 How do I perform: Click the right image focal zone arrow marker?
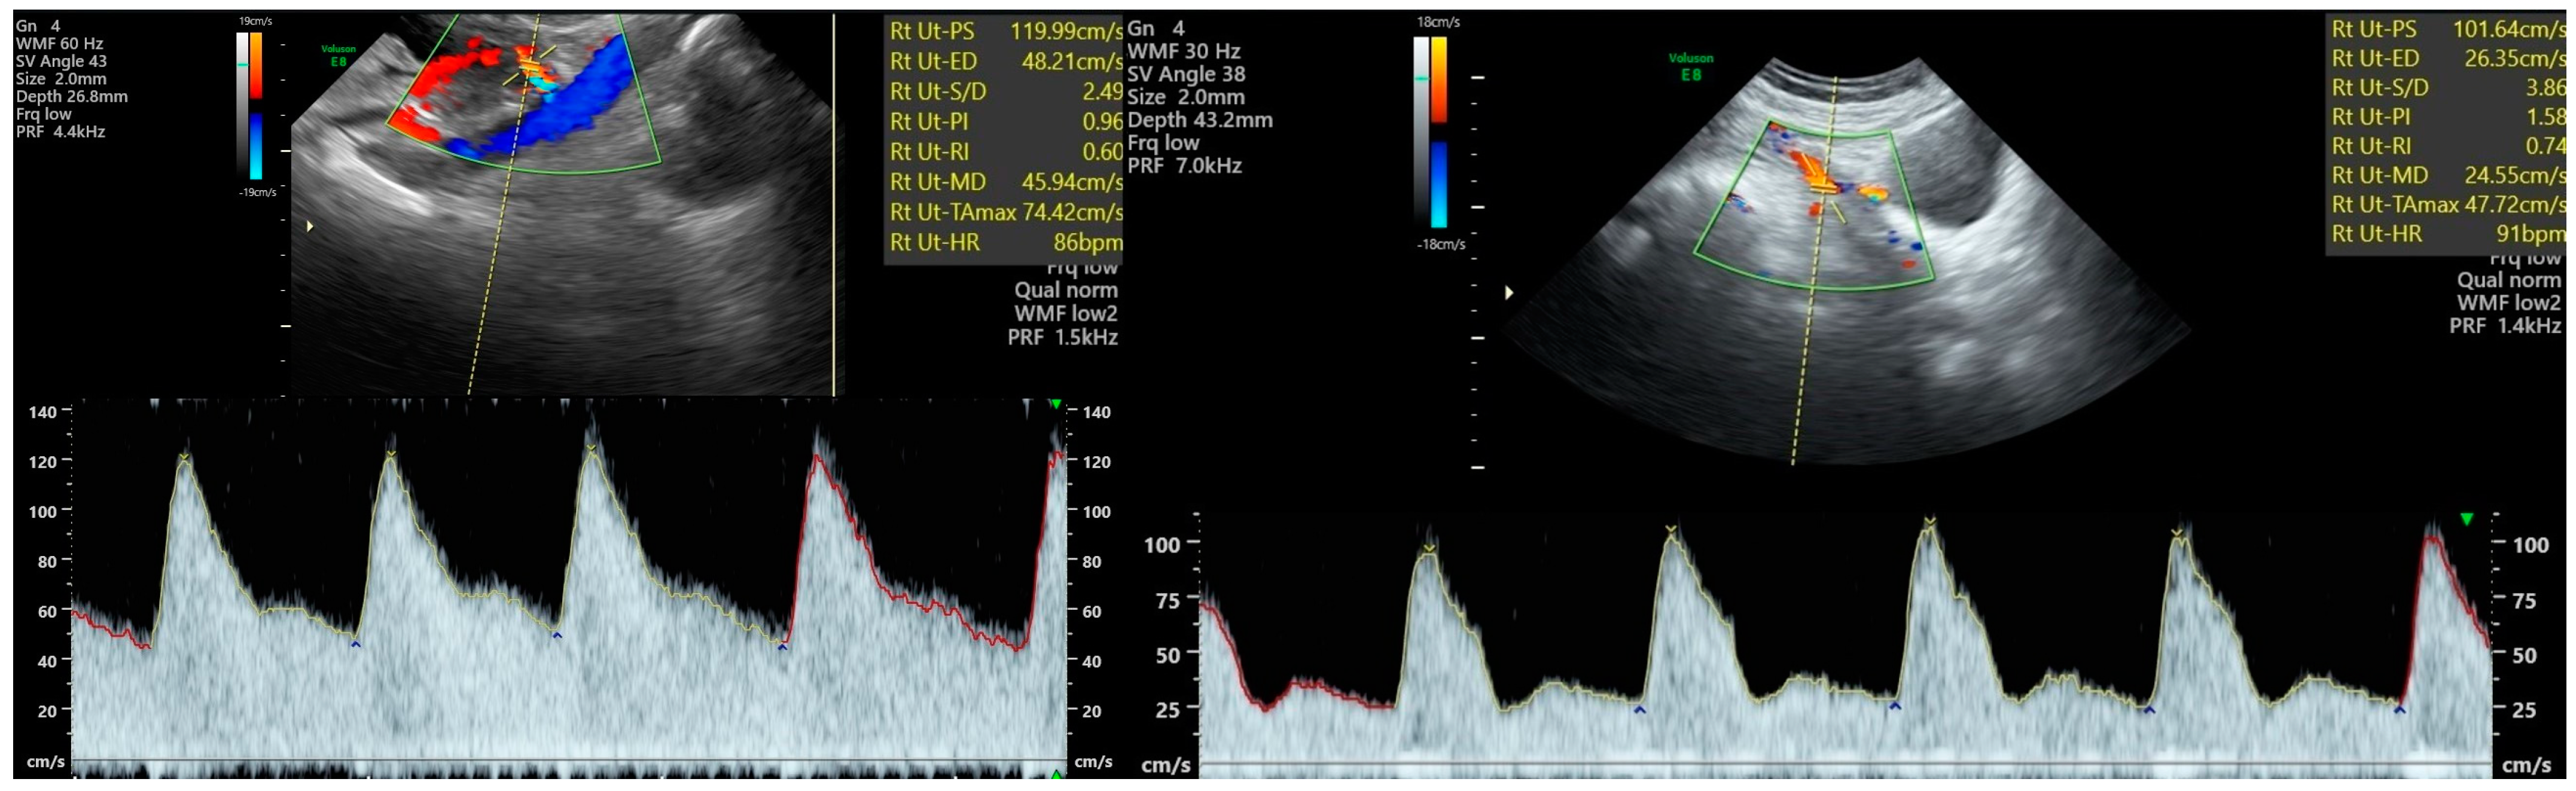(1508, 293)
